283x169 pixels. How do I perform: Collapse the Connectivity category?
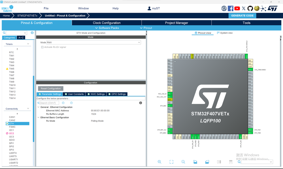point(28,109)
